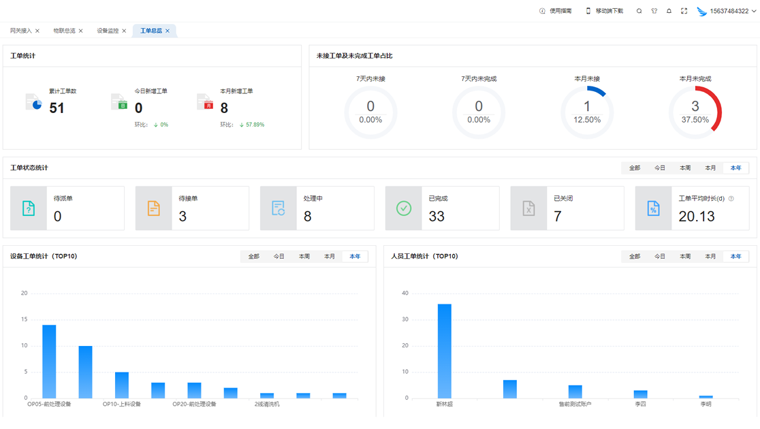Close the 物联总览 tab
This screenshot has width=760, height=429.
click(x=81, y=31)
